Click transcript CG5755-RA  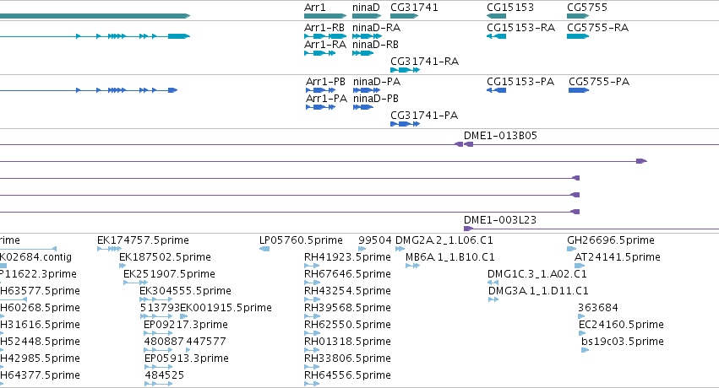[x=597, y=28]
